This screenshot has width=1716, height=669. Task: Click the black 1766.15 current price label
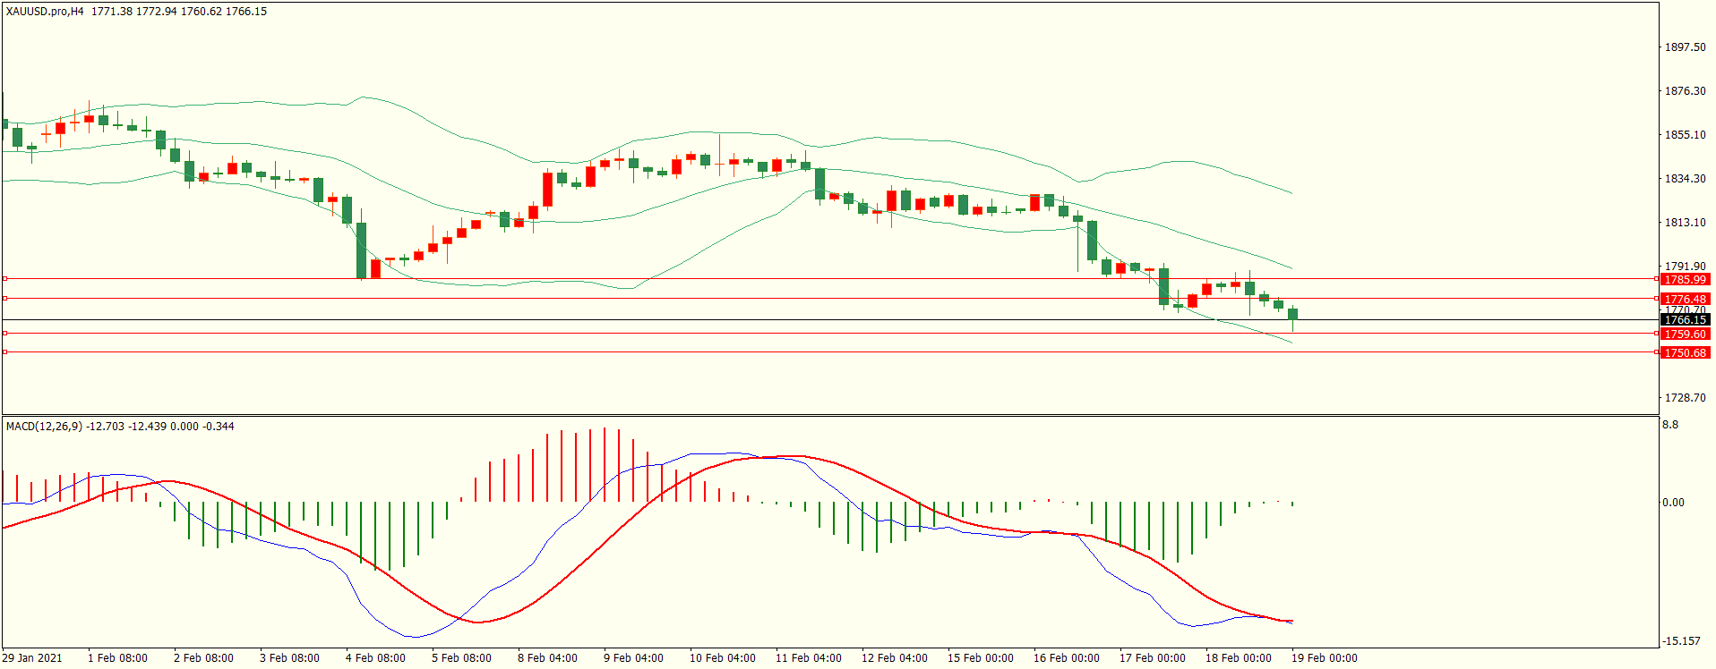click(1685, 320)
